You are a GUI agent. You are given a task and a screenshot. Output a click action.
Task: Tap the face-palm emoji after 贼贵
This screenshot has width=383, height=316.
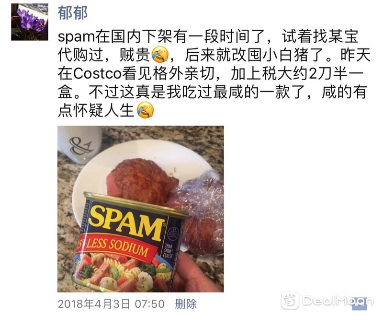(x=160, y=55)
